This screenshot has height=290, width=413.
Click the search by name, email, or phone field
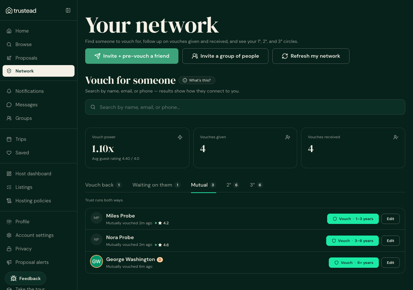point(245,107)
